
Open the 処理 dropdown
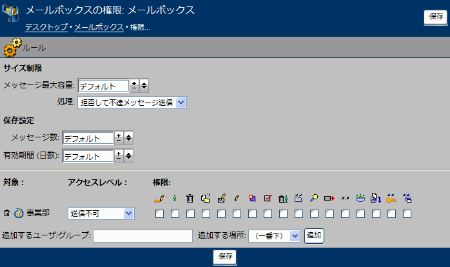(132, 103)
